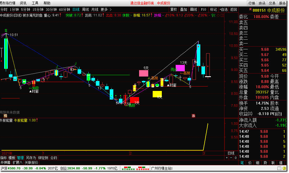This screenshot has width=289, height=173.
Task: Click the 日线 period label below the chart
Action: pyautogui.click(x=231, y=153)
